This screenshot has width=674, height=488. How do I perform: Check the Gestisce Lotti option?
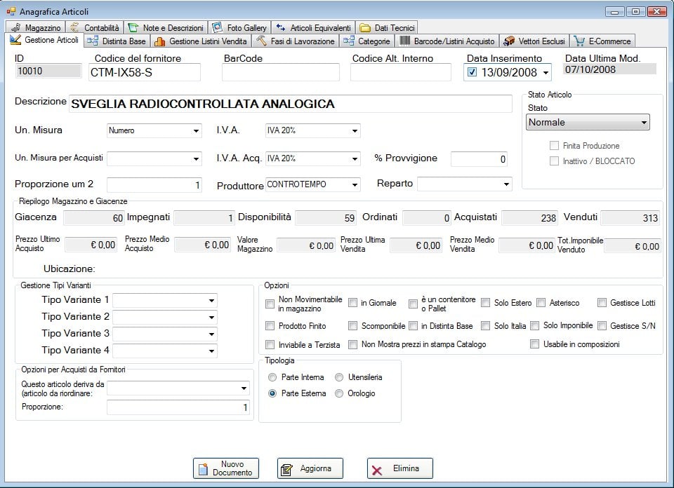click(x=602, y=303)
